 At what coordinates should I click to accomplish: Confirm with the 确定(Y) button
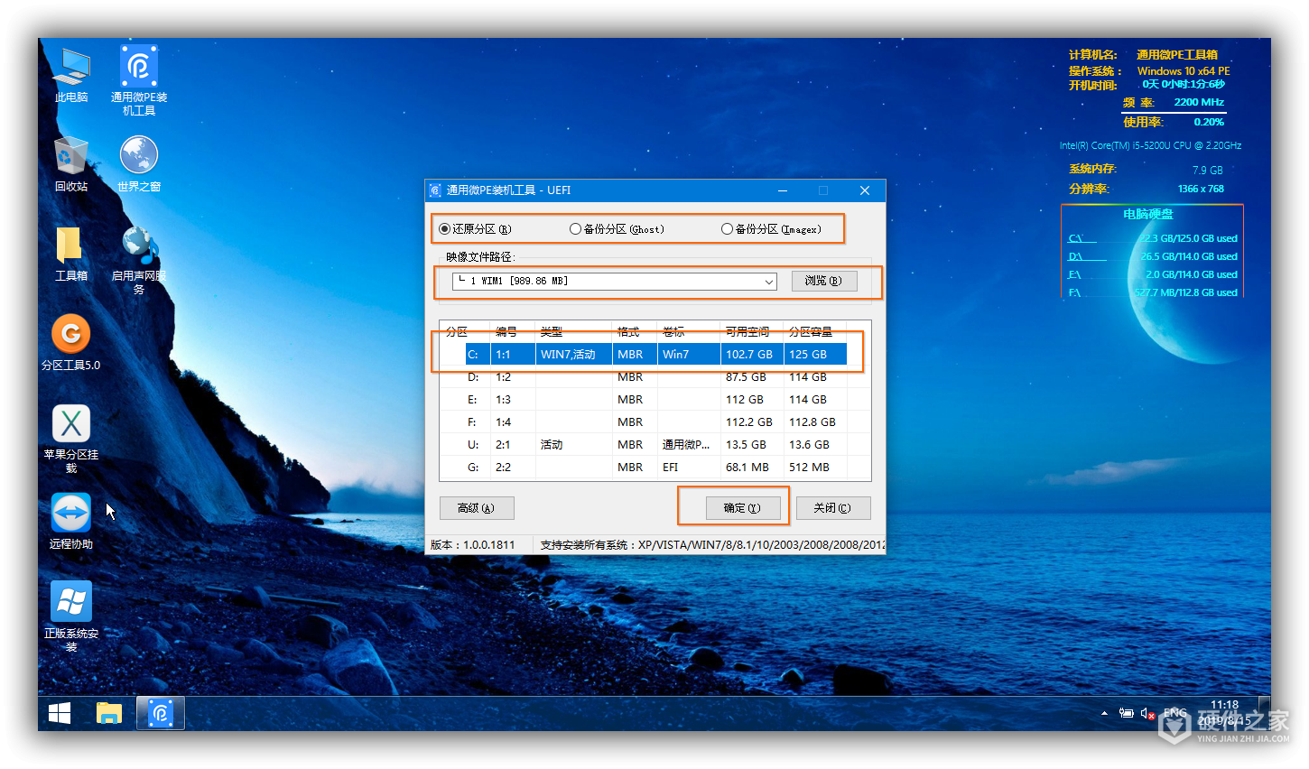click(x=742, y=508)
